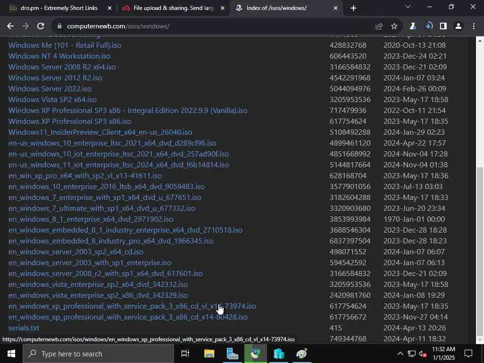484x363 pixels.
Task: Open tab search chevron dropdown
Action: [x=408, y=7]
